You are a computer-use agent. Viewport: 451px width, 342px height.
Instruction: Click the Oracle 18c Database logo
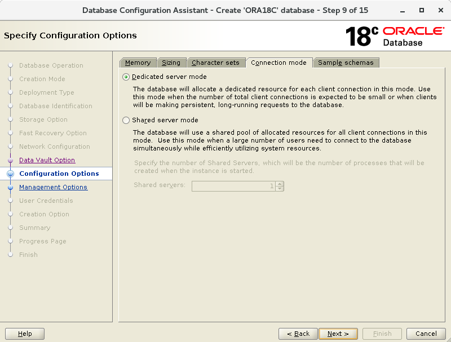pos(395,36)
